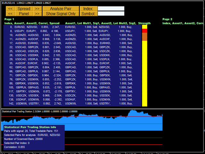This screenshot has height=154, width=205.
Task: Toggle Show Signal Only filter
Action: pos(61,13)
